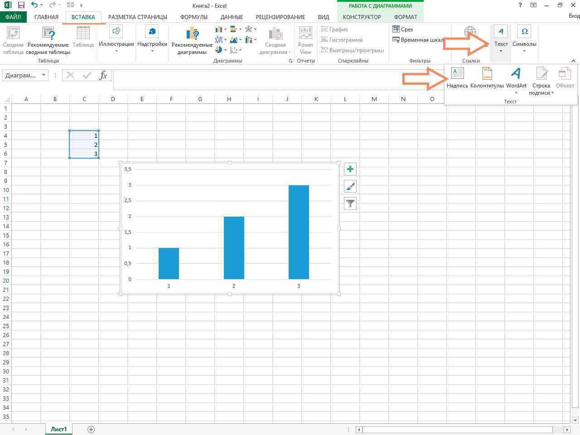Click cell C6 containing 3
The image size is (580, 435).
click(x=84, y=154)
